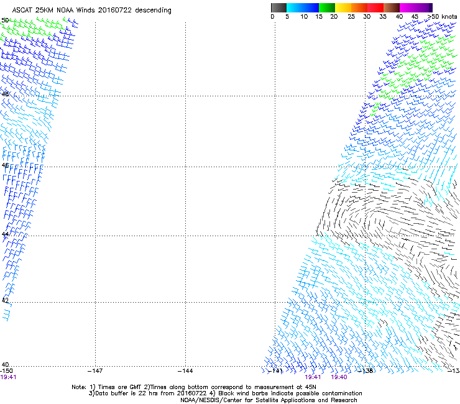Click legend tick label '10'
Viewport: 460px width, 404px height.
(x=304, y=17)
